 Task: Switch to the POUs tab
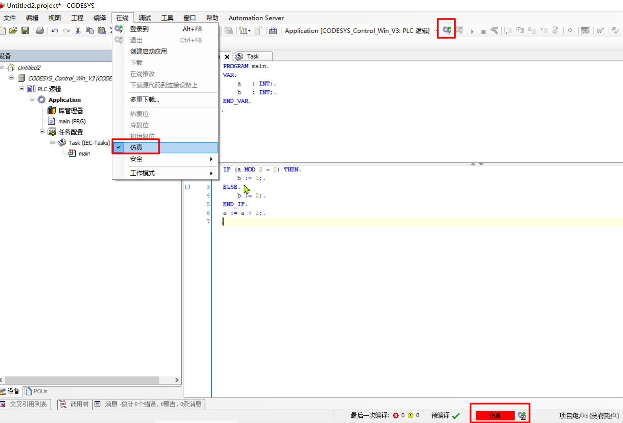36,392
